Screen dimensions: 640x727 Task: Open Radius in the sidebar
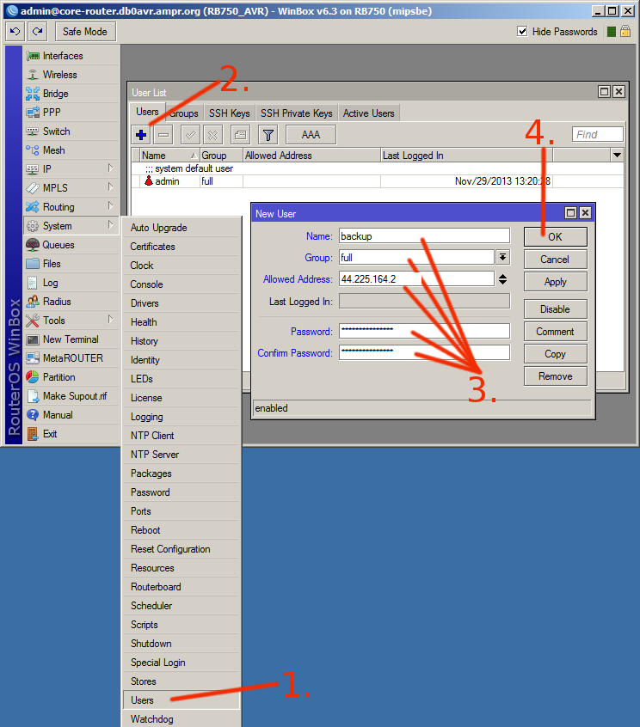(x=71, y=302)
